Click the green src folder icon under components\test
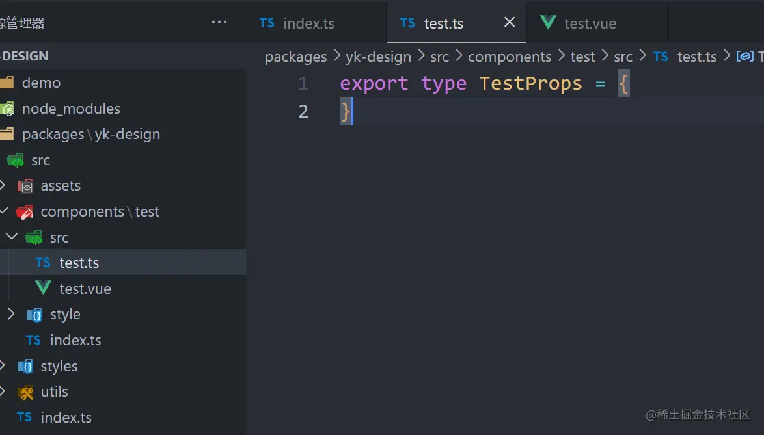The image size is (764, 435). [34, 237]
